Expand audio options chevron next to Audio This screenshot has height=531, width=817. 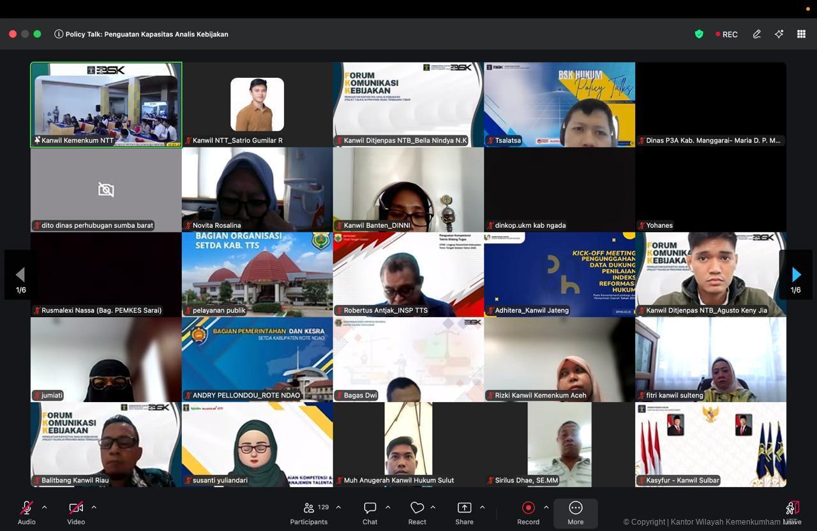(x=44, y=507)
